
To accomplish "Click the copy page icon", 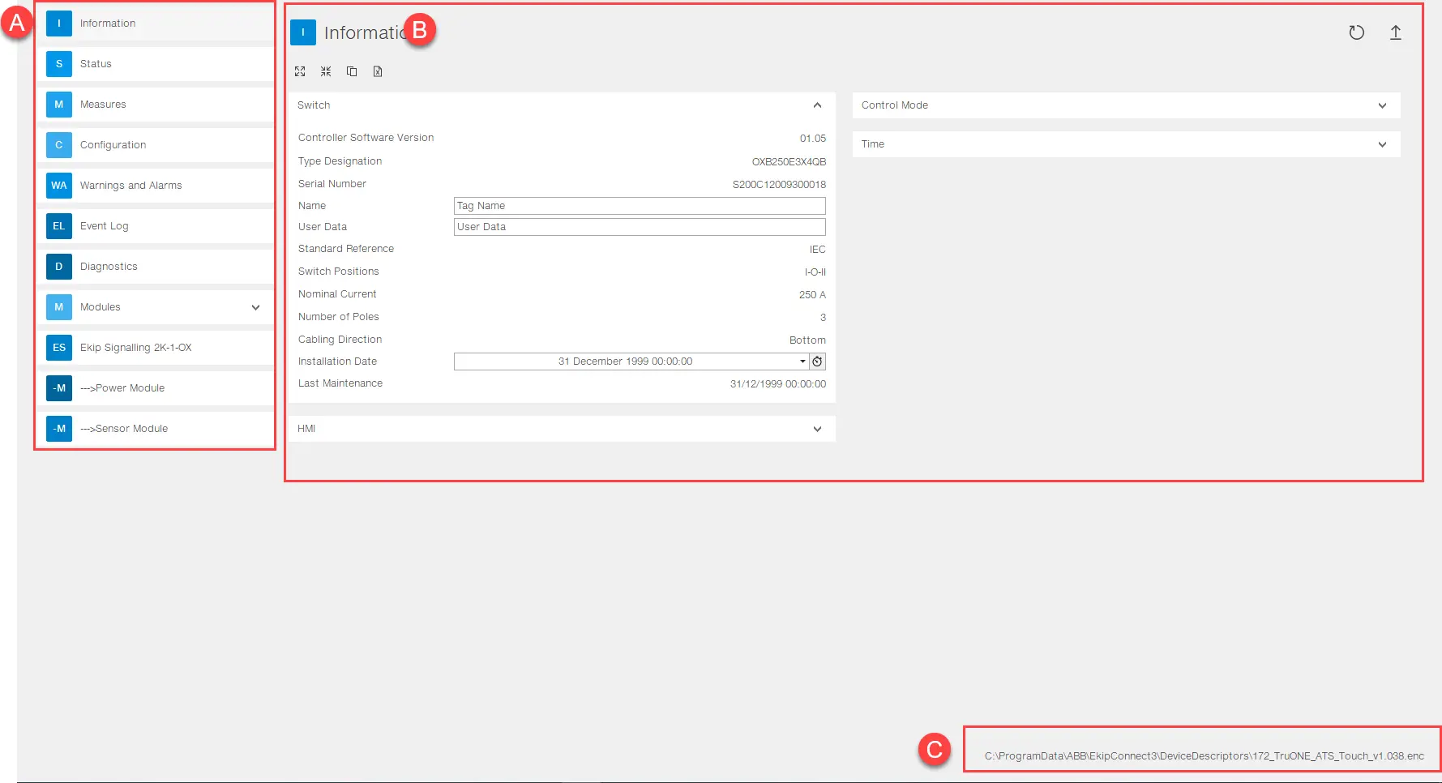I will coord(352,71).
